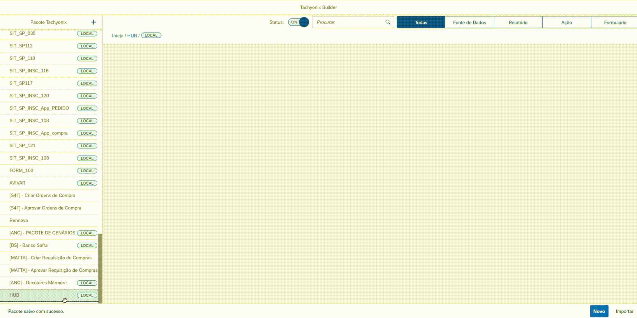Select the Rennova package item
This screenshot has height=318, width=637.
[x=19, y=220]
